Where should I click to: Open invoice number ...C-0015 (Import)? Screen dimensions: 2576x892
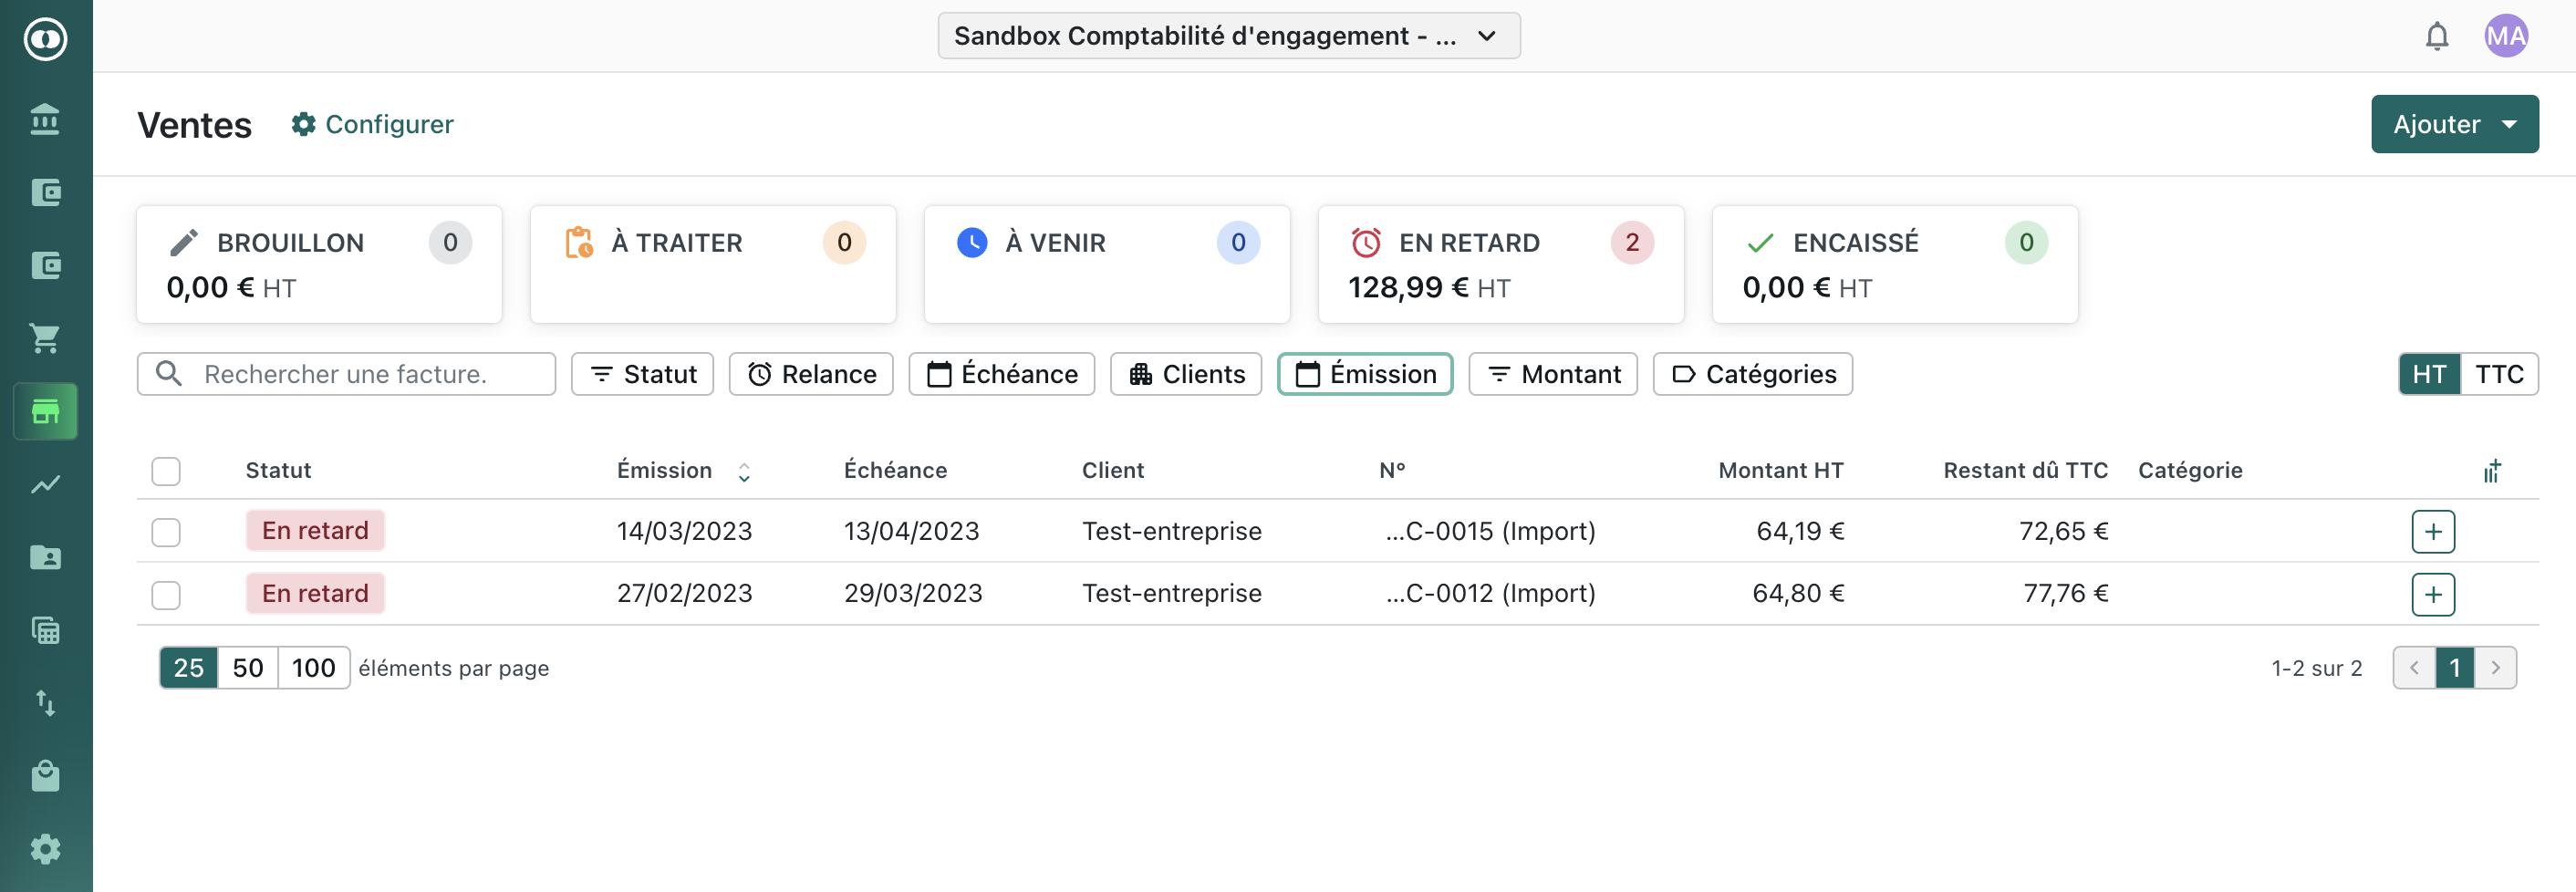point(1490,532)
